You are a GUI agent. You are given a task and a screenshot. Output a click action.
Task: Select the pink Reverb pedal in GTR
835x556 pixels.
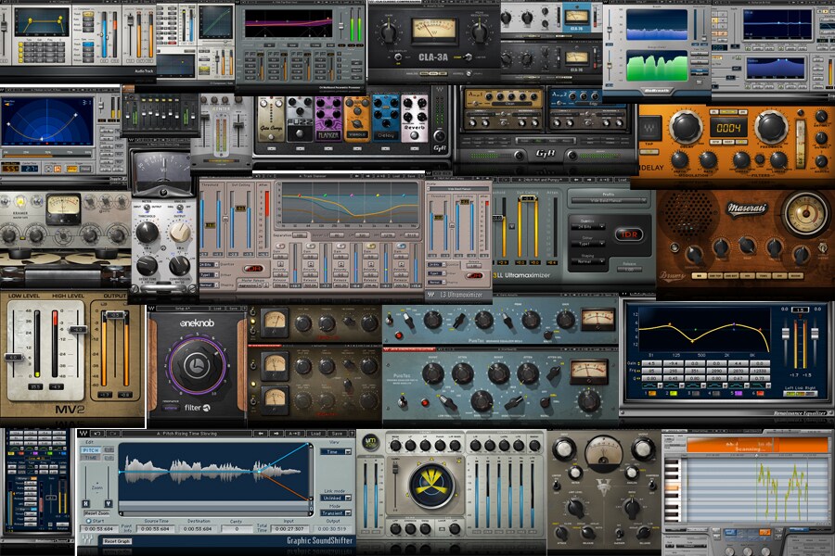[x=415, y=120]
